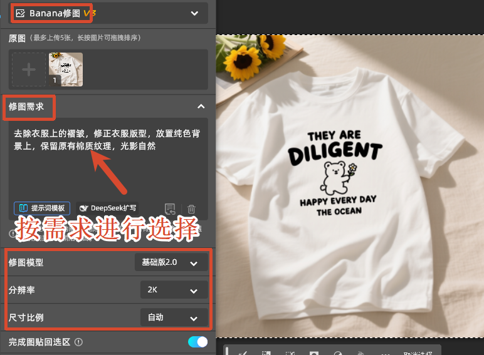Open the 尺寸比例 自动 dropdown
Screen dimensions: 484x355
pyautogui.click(x=174, y=317)
